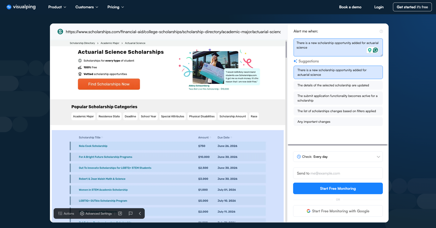The image size is (436, 228).
Task: Select the 'Any important changes' suggestion
Action: pyautogui.click(x=338, y=122)
